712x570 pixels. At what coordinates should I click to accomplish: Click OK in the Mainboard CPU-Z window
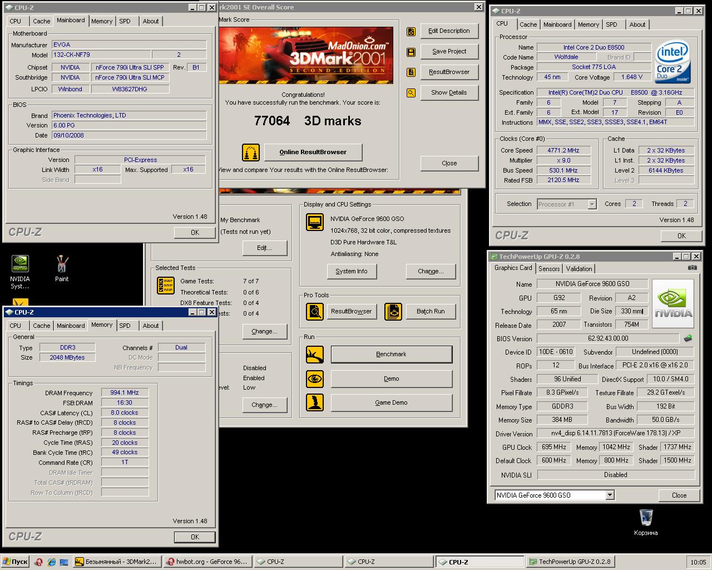click(x=195, y=232)
